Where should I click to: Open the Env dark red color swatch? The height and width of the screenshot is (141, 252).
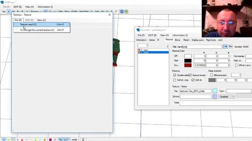click(x=188, y=65)
